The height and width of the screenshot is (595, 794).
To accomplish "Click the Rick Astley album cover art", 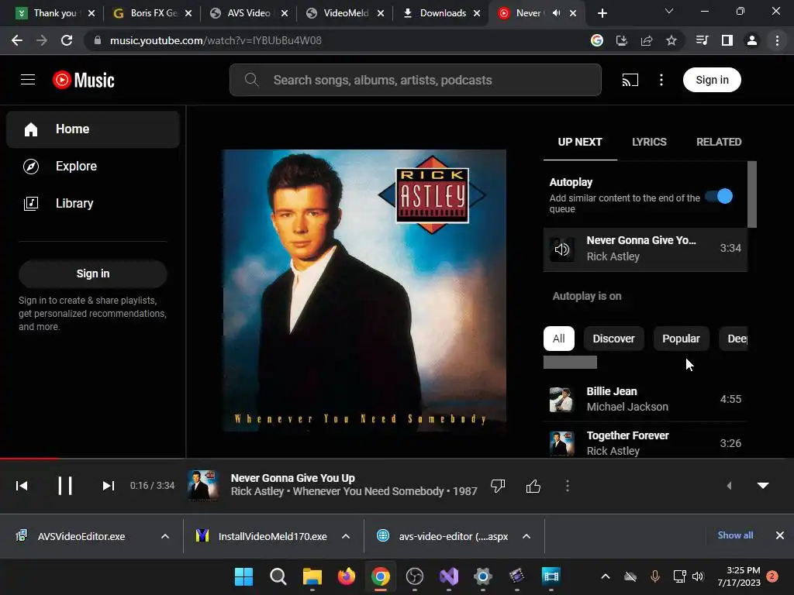I will pyautogui.click(x=364, y=291).
